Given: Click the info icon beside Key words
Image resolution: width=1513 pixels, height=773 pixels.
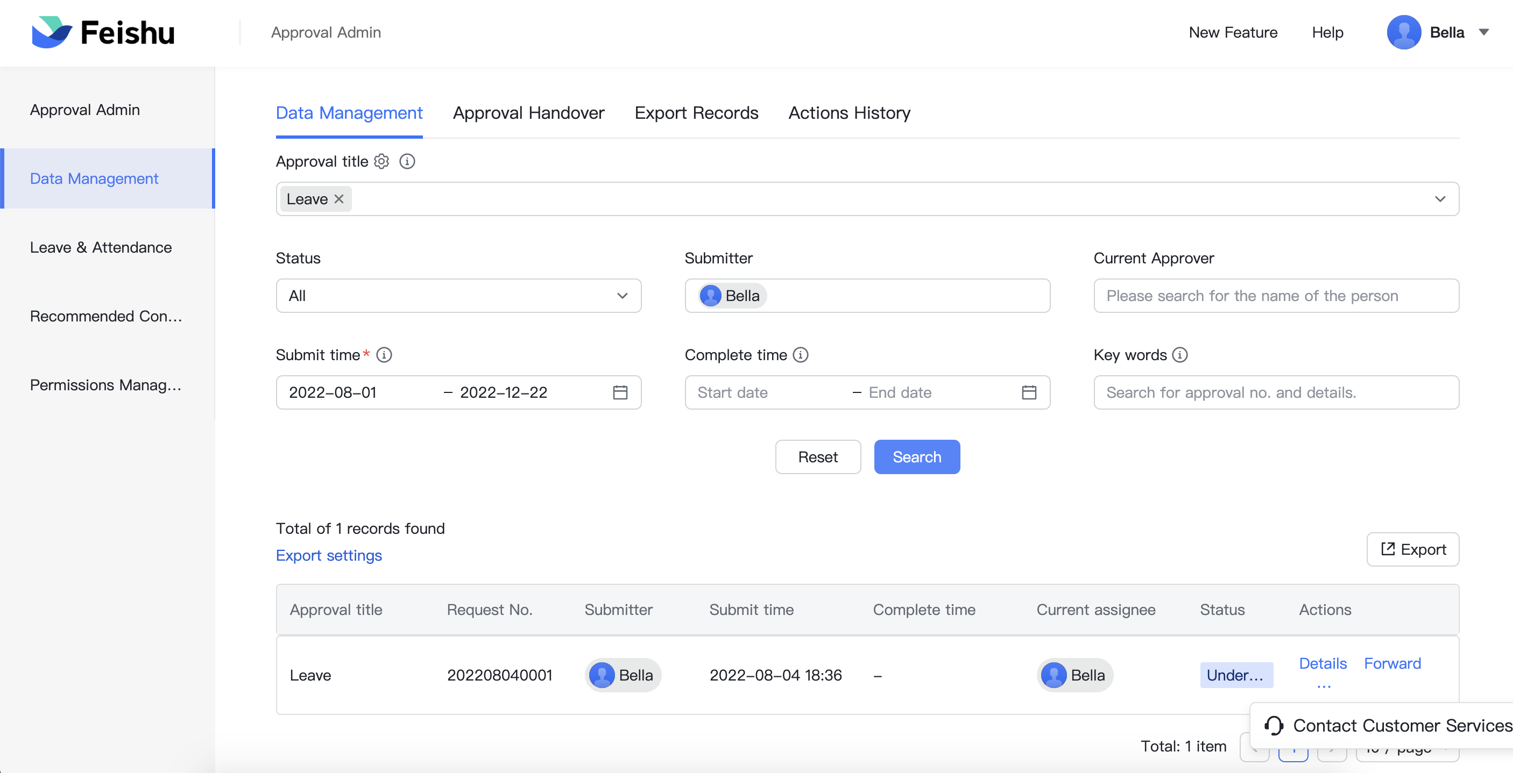Looking at the screenshot, I should [x=1179, y=354].
